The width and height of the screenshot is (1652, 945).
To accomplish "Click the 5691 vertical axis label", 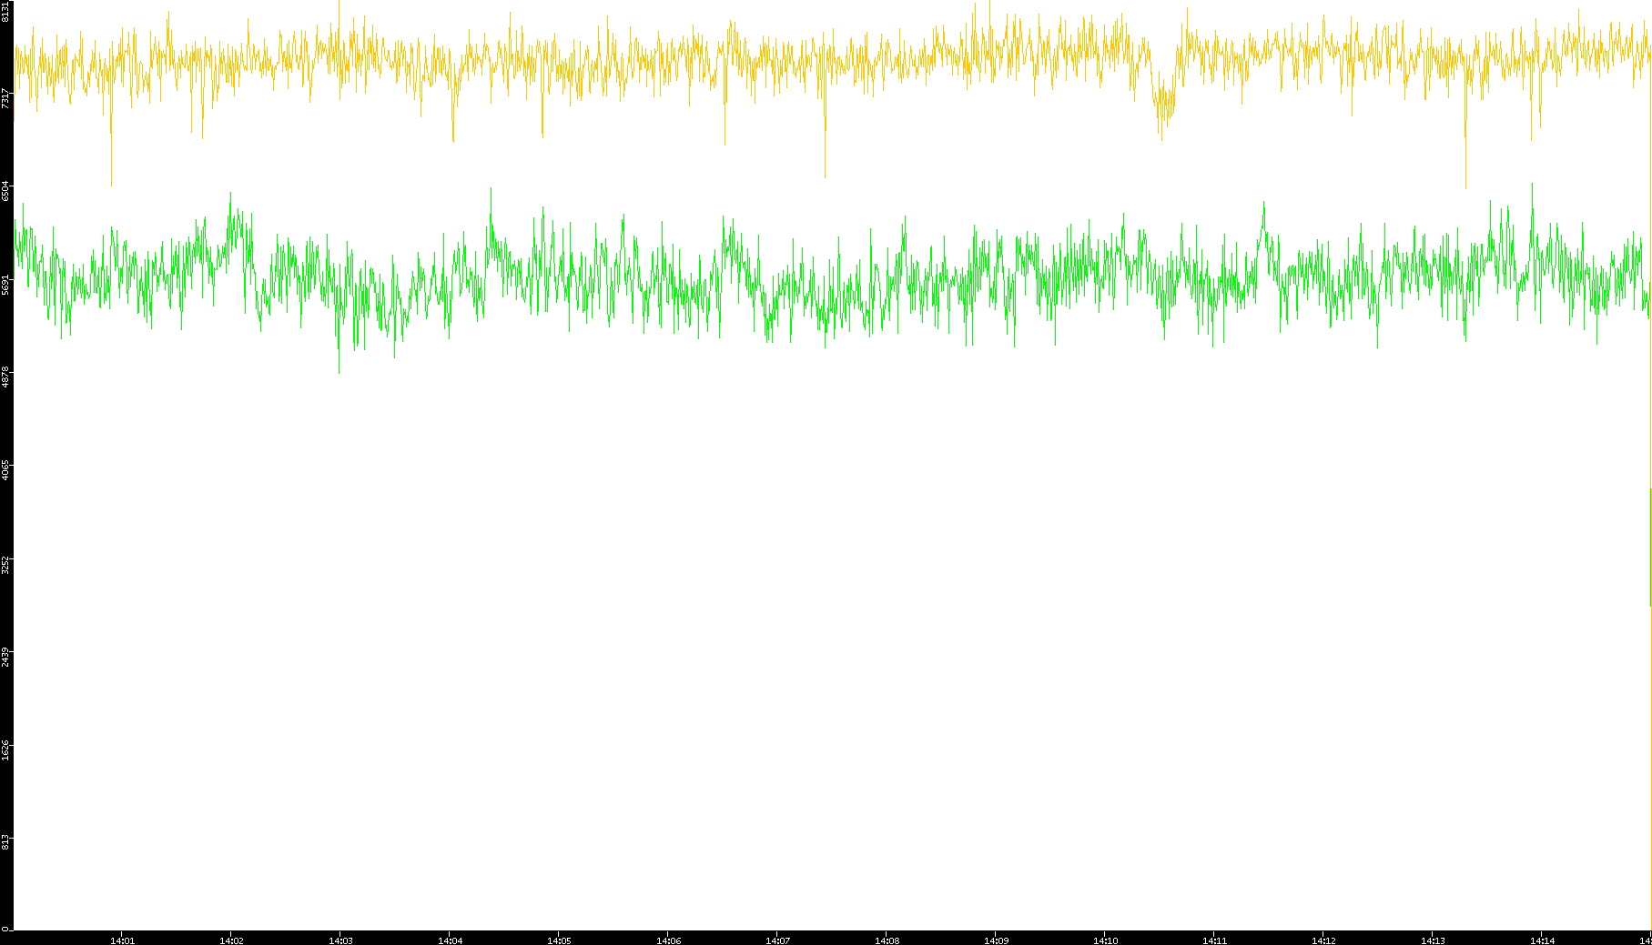I will [6, 284].
